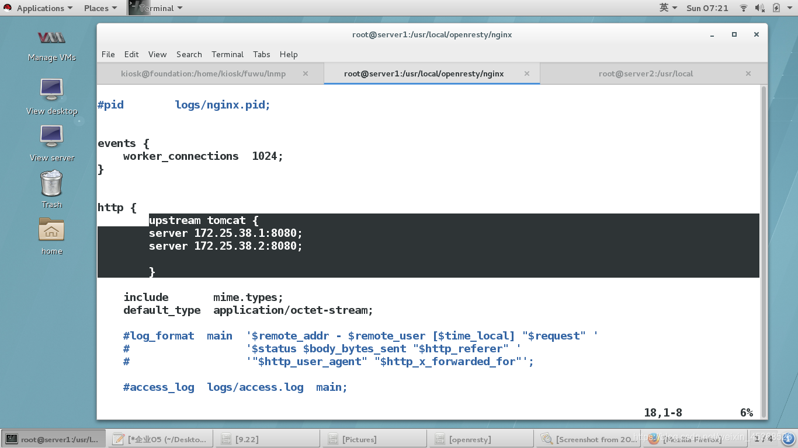The height and width of the screenshot is (448, 798).
Task: Click the battery charging status icon
Action: pyautogui.click(x=776, y=8)
